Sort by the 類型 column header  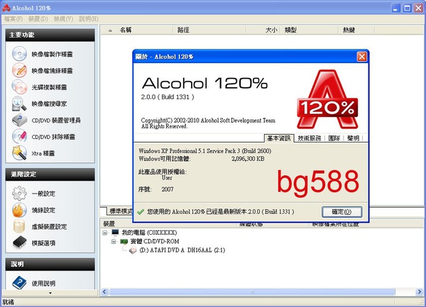(x=310, y=30)
